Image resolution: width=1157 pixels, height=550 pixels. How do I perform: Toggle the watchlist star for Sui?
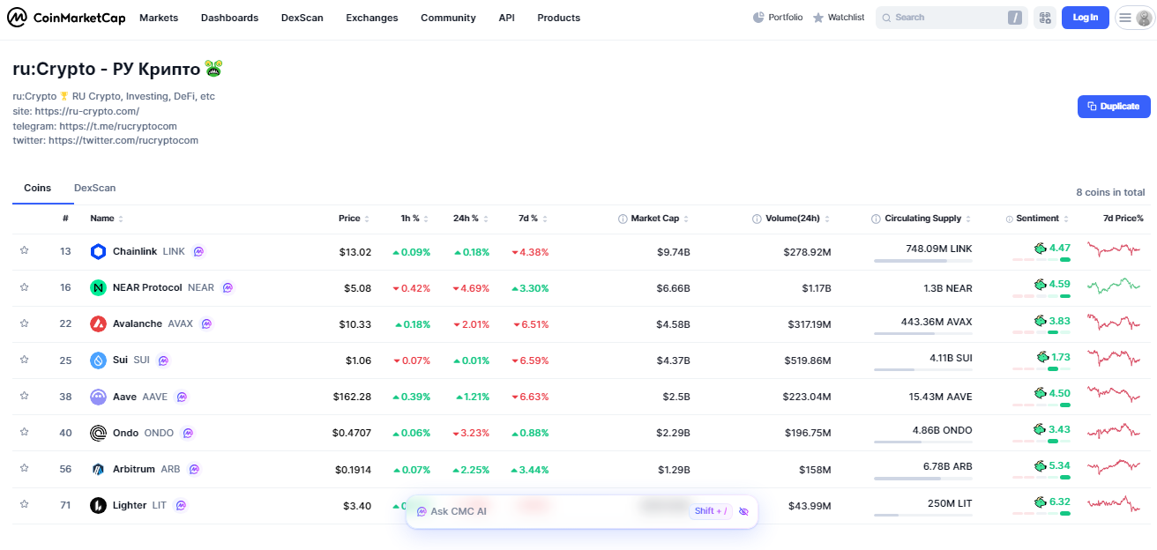click(25, 360)
